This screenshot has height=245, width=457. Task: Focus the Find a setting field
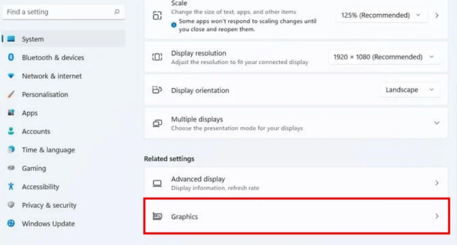(64, 12)
